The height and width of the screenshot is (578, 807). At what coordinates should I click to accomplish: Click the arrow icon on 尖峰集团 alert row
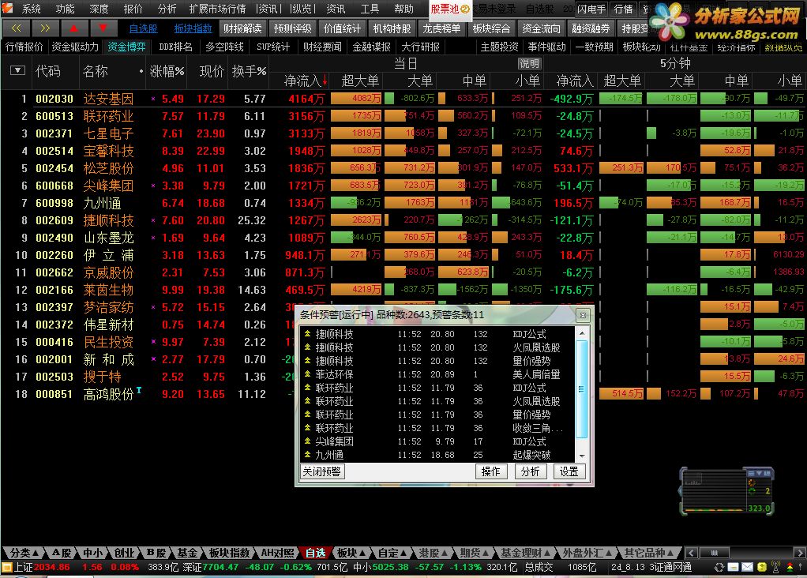[308, 441]
